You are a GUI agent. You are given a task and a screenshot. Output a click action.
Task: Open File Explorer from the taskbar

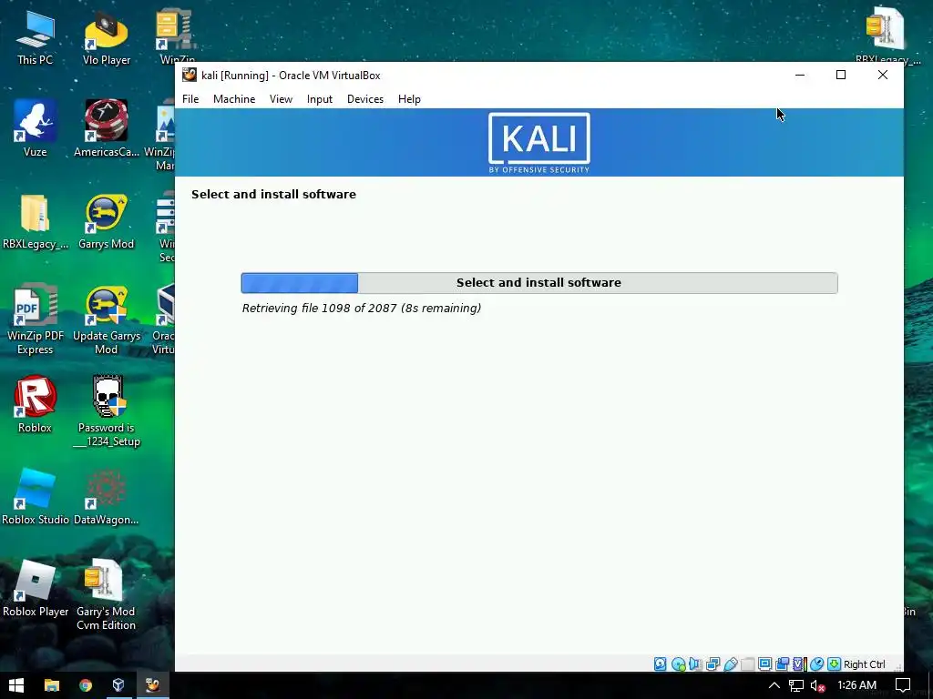(x=52, y=685)
